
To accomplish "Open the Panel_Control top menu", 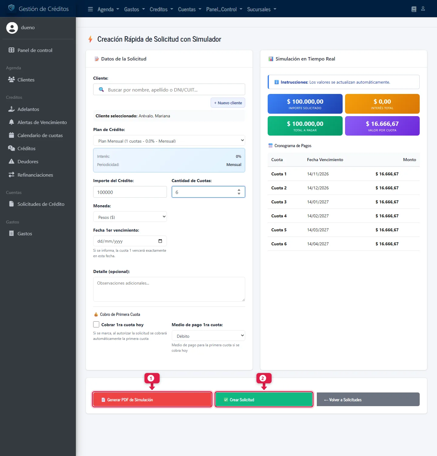I will pyautogui.click(x=224, y=9).
